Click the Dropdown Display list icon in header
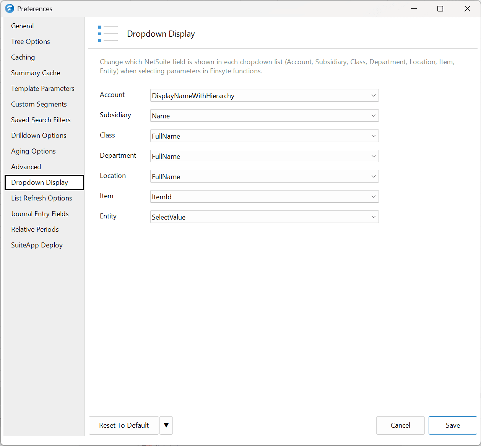 (108, 34)
